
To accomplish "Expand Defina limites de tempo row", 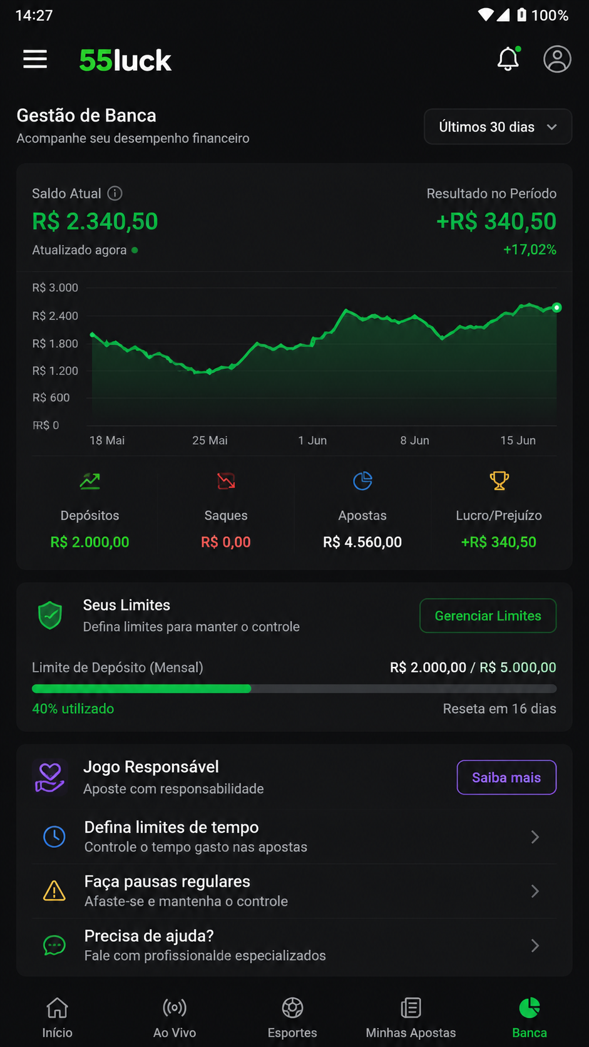I will [x=294, y=837].
